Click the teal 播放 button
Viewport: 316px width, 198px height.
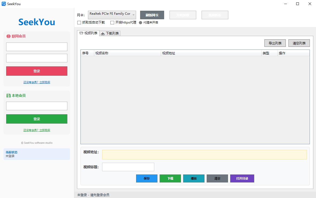(x=194, y=178)
